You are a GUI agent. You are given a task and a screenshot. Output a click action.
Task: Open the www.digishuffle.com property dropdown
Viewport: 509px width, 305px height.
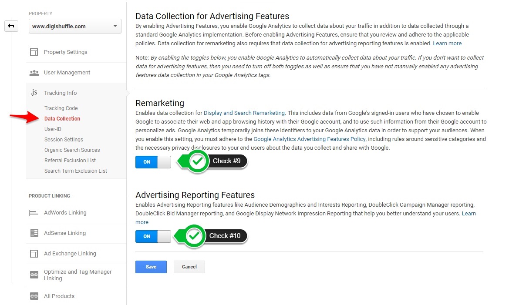(74, 26)
